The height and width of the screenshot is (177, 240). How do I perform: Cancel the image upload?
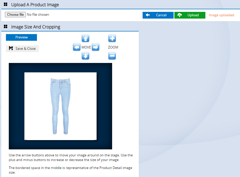[158, 15]
